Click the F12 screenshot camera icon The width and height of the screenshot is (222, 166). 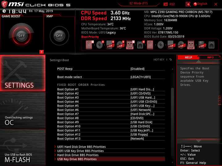165,4
